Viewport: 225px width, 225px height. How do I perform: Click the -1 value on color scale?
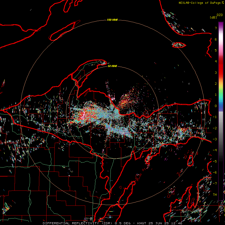[215, 117]
